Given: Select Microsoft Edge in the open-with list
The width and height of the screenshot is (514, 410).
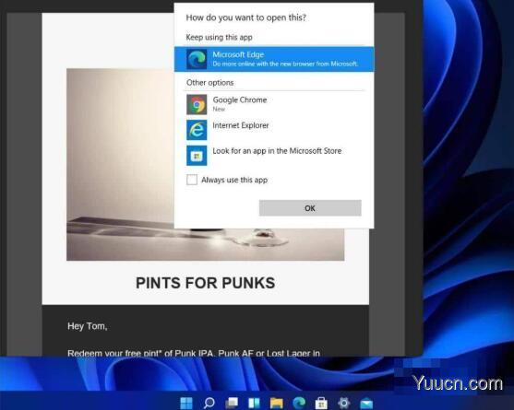Looking at the screenshot, I should click(274, 59).
